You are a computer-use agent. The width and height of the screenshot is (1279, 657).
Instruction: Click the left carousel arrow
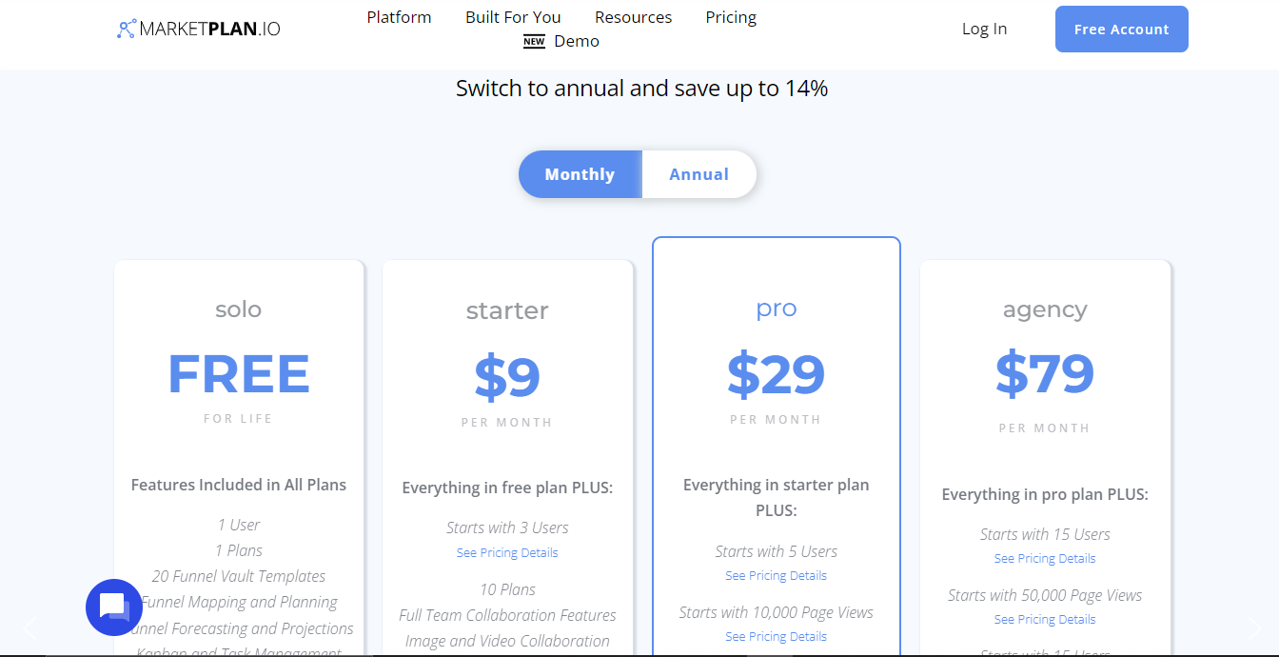pos(29,628)
